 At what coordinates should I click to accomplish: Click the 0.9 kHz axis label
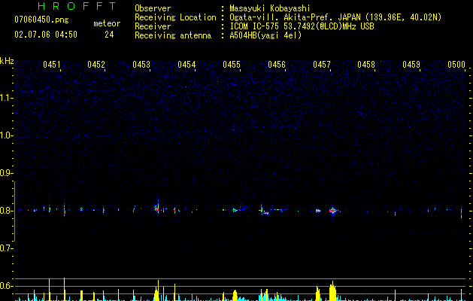(x=6, y=173)
